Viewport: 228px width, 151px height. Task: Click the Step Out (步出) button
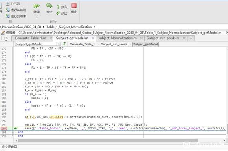click(x=62, y=13)
